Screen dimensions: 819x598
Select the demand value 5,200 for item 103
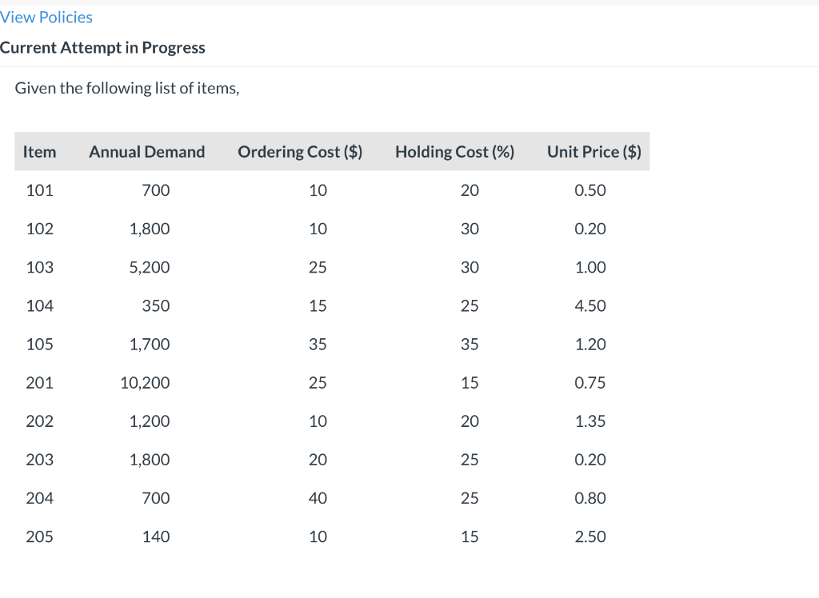147,267
